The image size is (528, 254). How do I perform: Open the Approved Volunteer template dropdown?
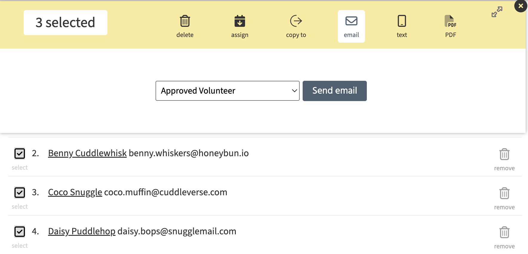227,91
